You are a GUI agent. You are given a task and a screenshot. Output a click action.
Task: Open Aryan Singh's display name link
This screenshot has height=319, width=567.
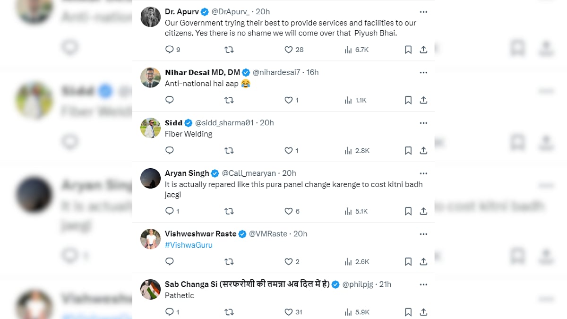pyautogui.click(x=187, y=173)
